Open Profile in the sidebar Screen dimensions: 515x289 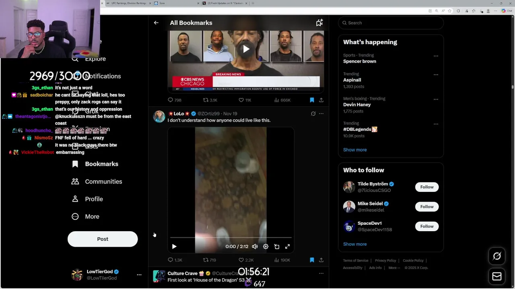pos(87,199)
